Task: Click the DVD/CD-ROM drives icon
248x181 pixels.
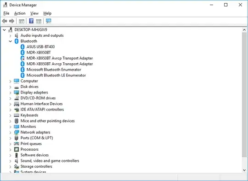Action: click(x=17, y=98)
